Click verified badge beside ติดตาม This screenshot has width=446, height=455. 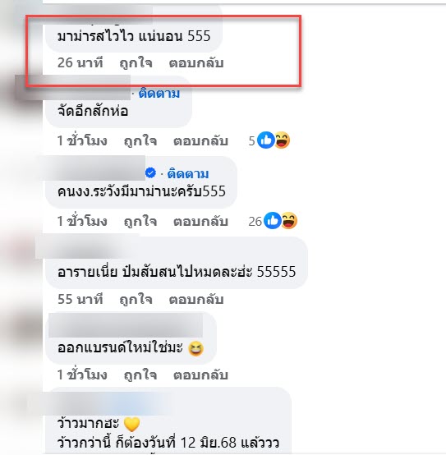[150, 173]
